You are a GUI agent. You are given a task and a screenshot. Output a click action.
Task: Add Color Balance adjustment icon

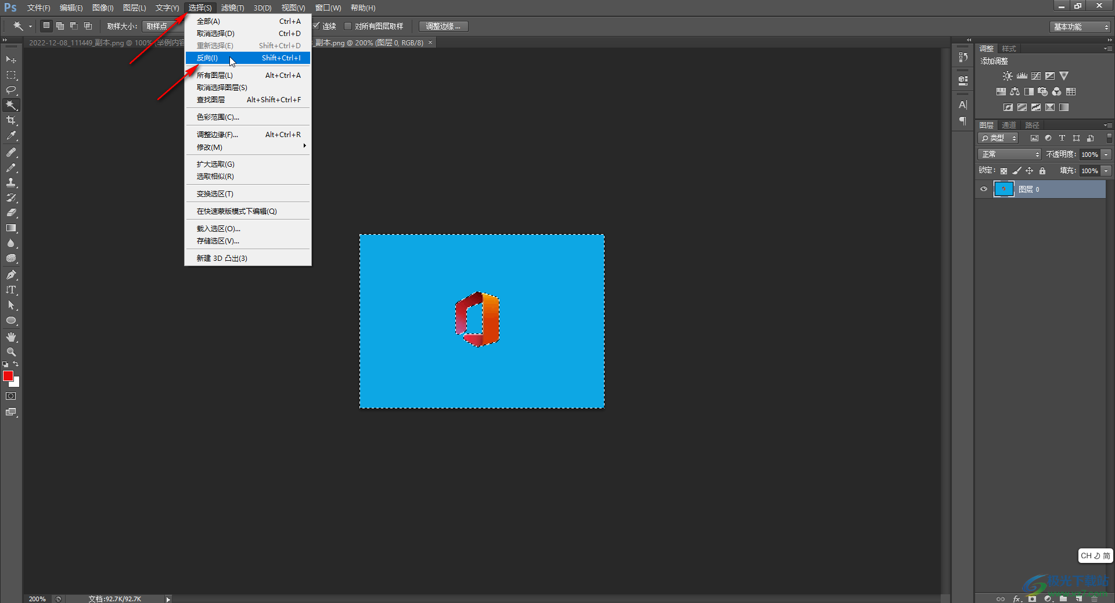(1015, 92)
